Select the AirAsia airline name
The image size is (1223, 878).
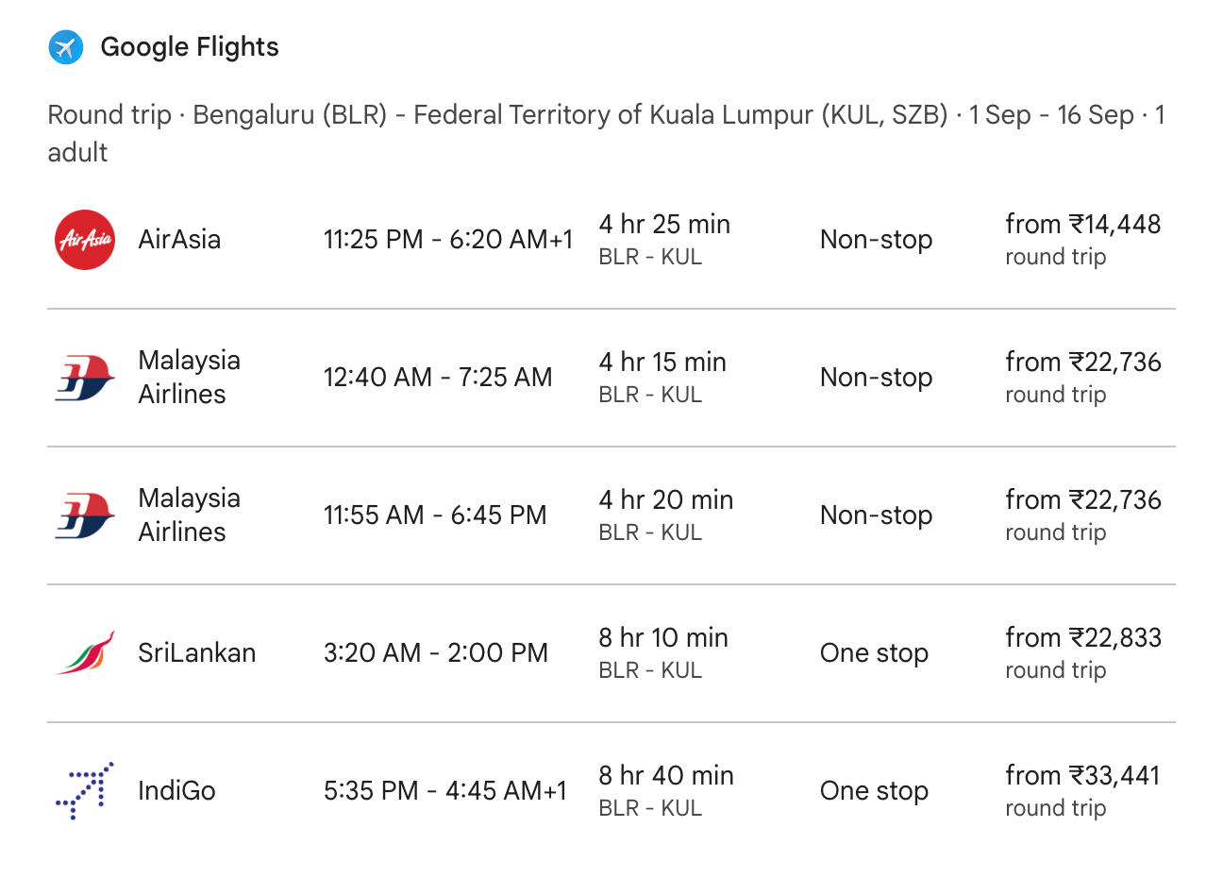(179, 240)
